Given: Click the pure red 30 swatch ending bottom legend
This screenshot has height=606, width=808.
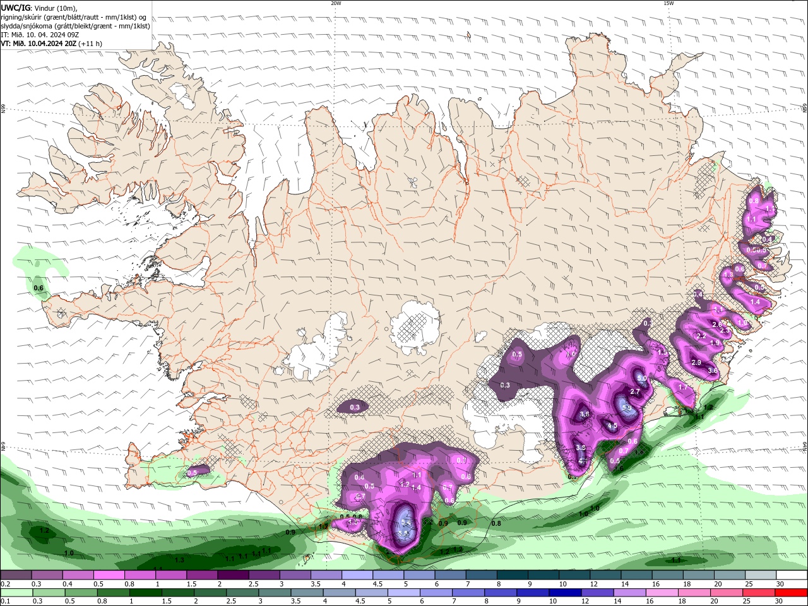Looking at the screenshot, I should coord(791,593).
